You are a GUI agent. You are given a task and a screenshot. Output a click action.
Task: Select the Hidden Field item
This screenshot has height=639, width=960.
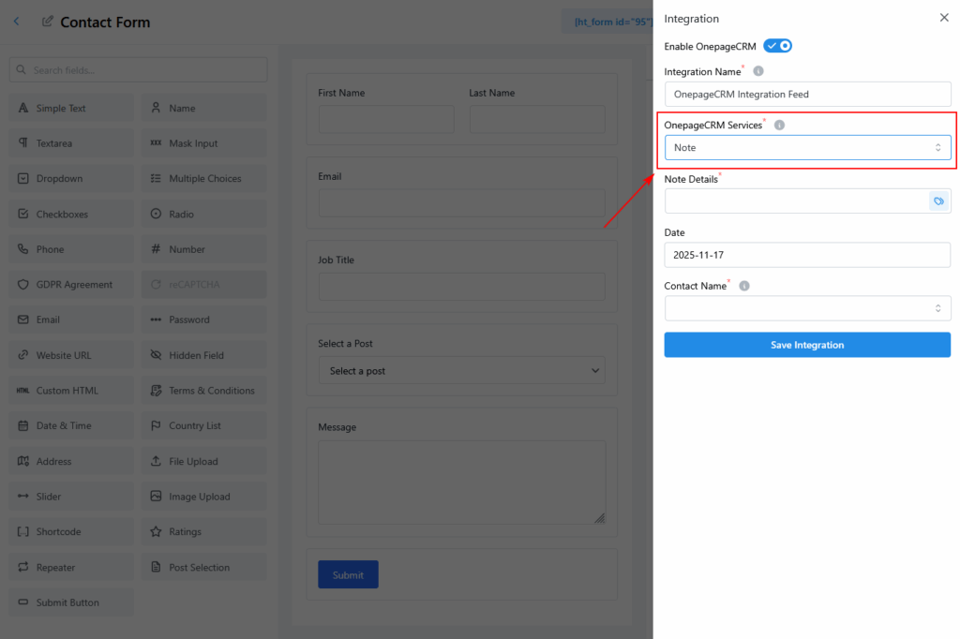tap(203, 356)
